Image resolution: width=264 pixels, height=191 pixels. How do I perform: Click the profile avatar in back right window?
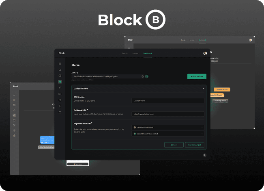250,40
